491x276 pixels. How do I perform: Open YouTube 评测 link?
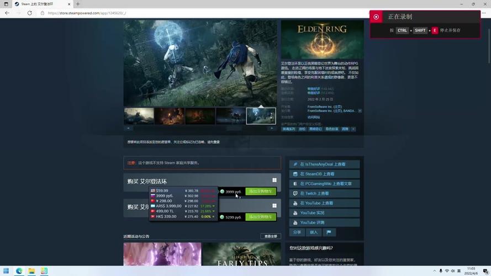coord(324,222)
